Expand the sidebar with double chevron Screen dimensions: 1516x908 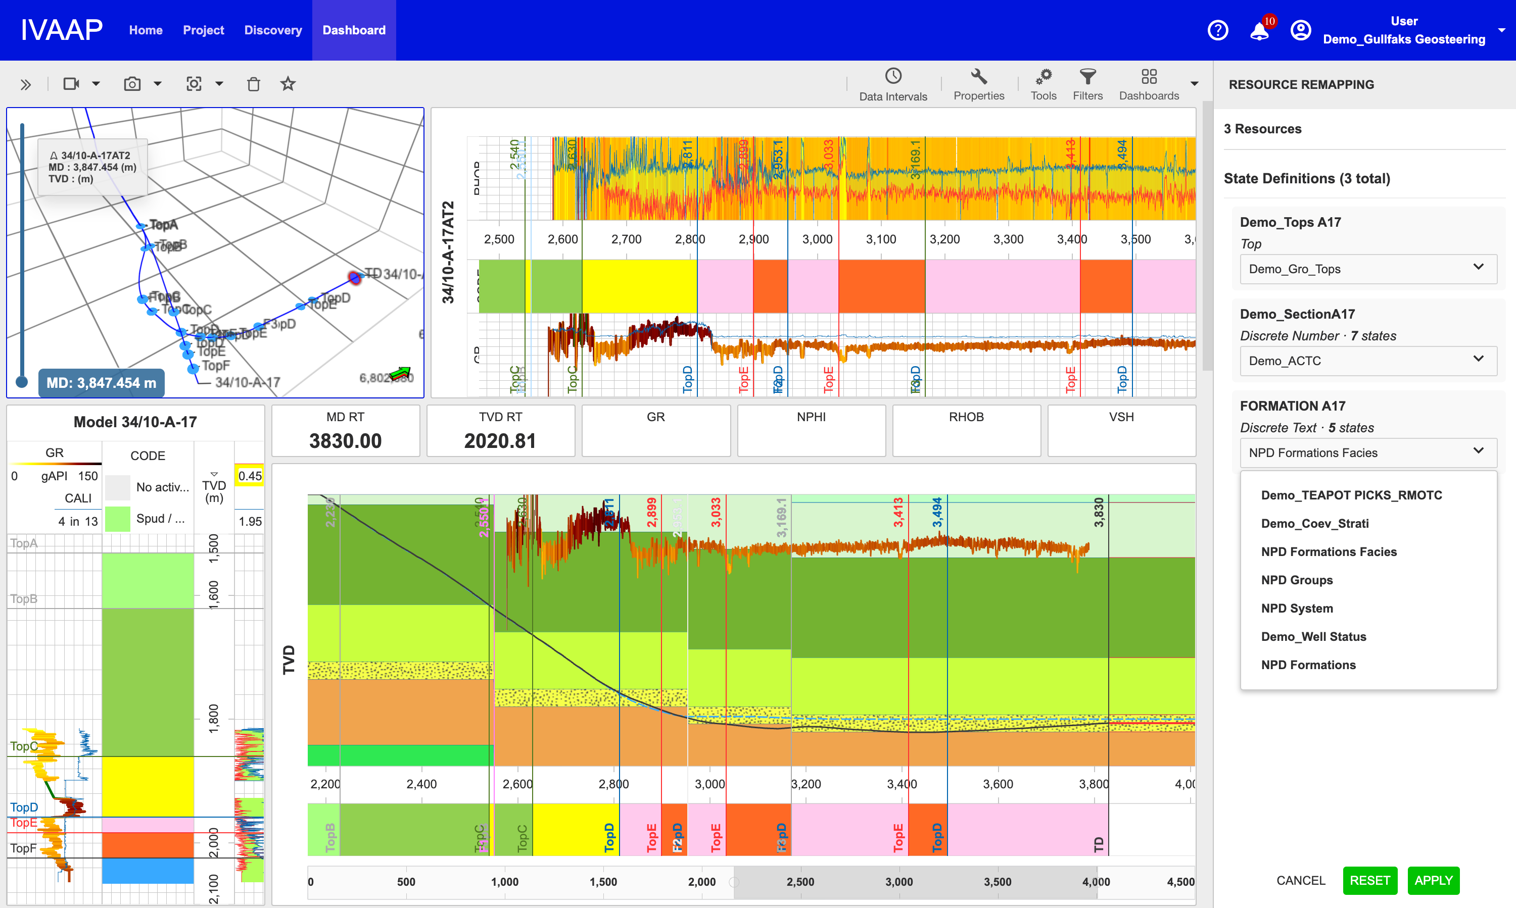coord(25,84)
